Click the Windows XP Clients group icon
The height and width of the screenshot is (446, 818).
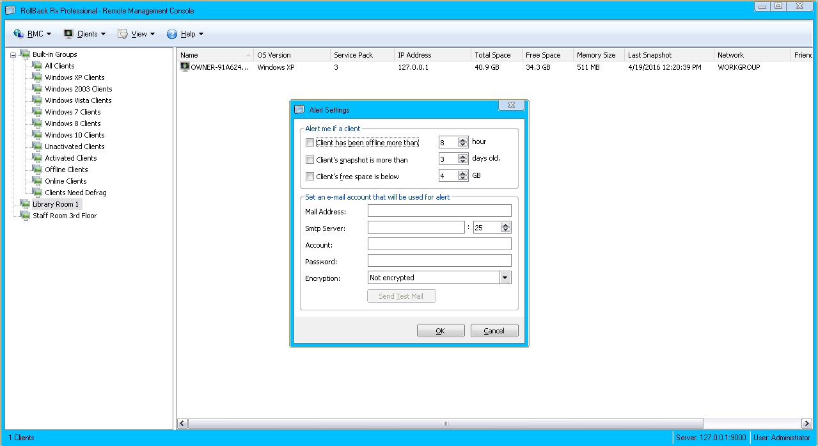point(37,77)
